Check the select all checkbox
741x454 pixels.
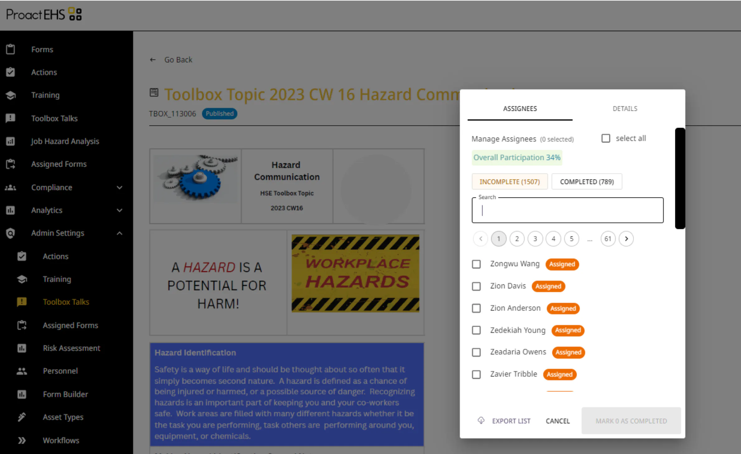[606, 138]
